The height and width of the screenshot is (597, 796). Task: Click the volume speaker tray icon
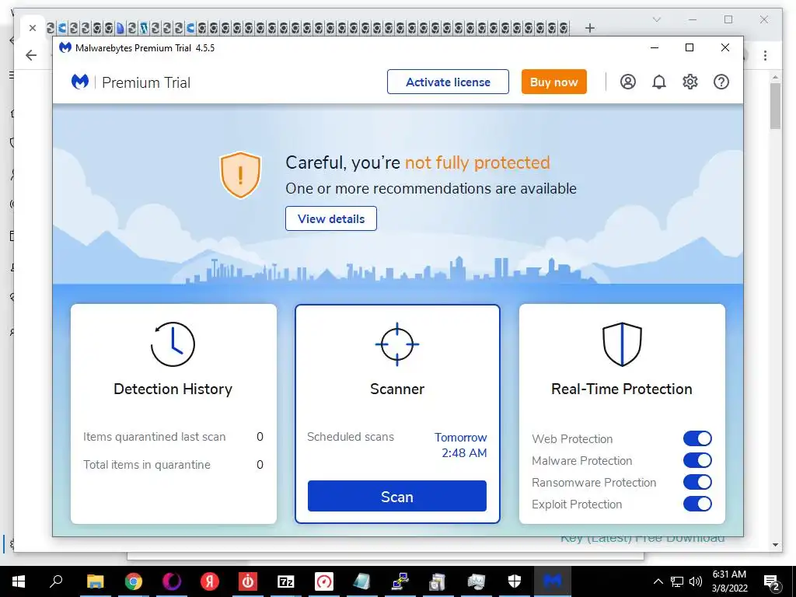[x=696, y=581]
